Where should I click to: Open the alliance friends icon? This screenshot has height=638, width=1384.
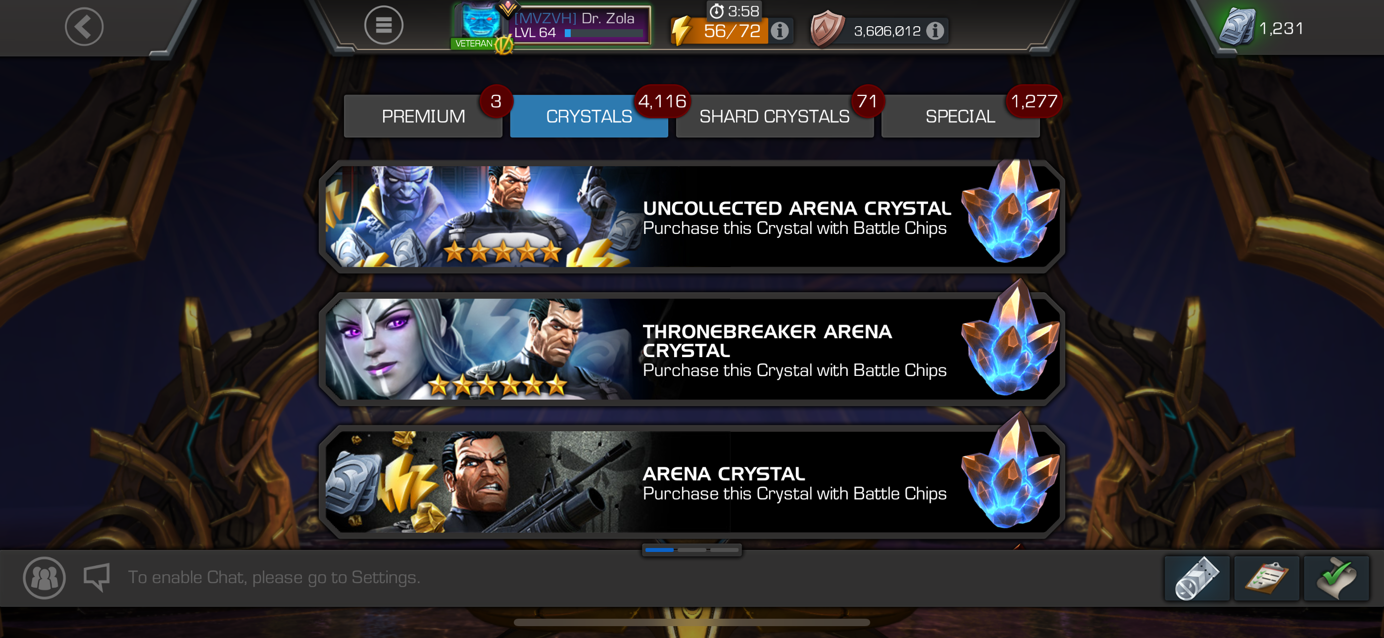44,578
